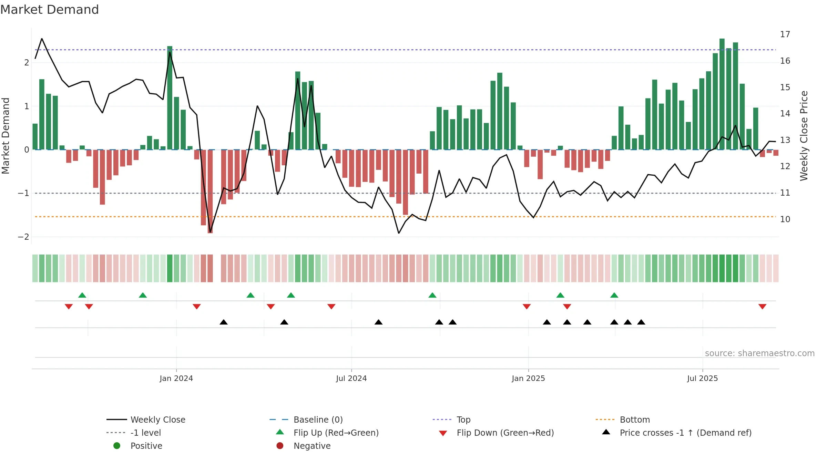Click the 'Jan 2024' x-axis label

176,379
